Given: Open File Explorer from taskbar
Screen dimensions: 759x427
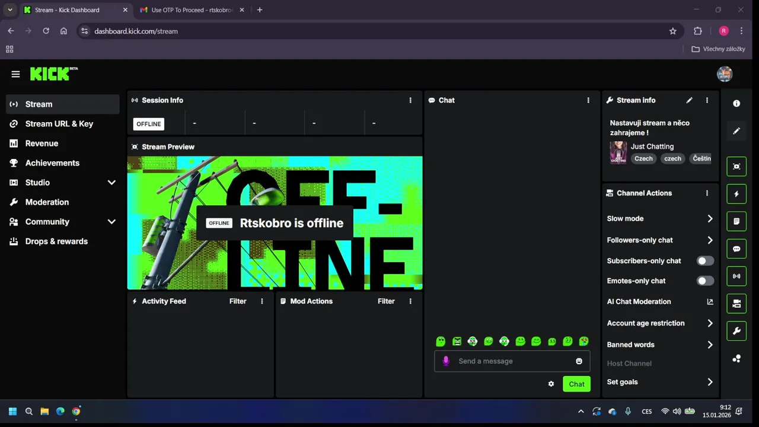Looking at the screenshot, I should point(44,411).
